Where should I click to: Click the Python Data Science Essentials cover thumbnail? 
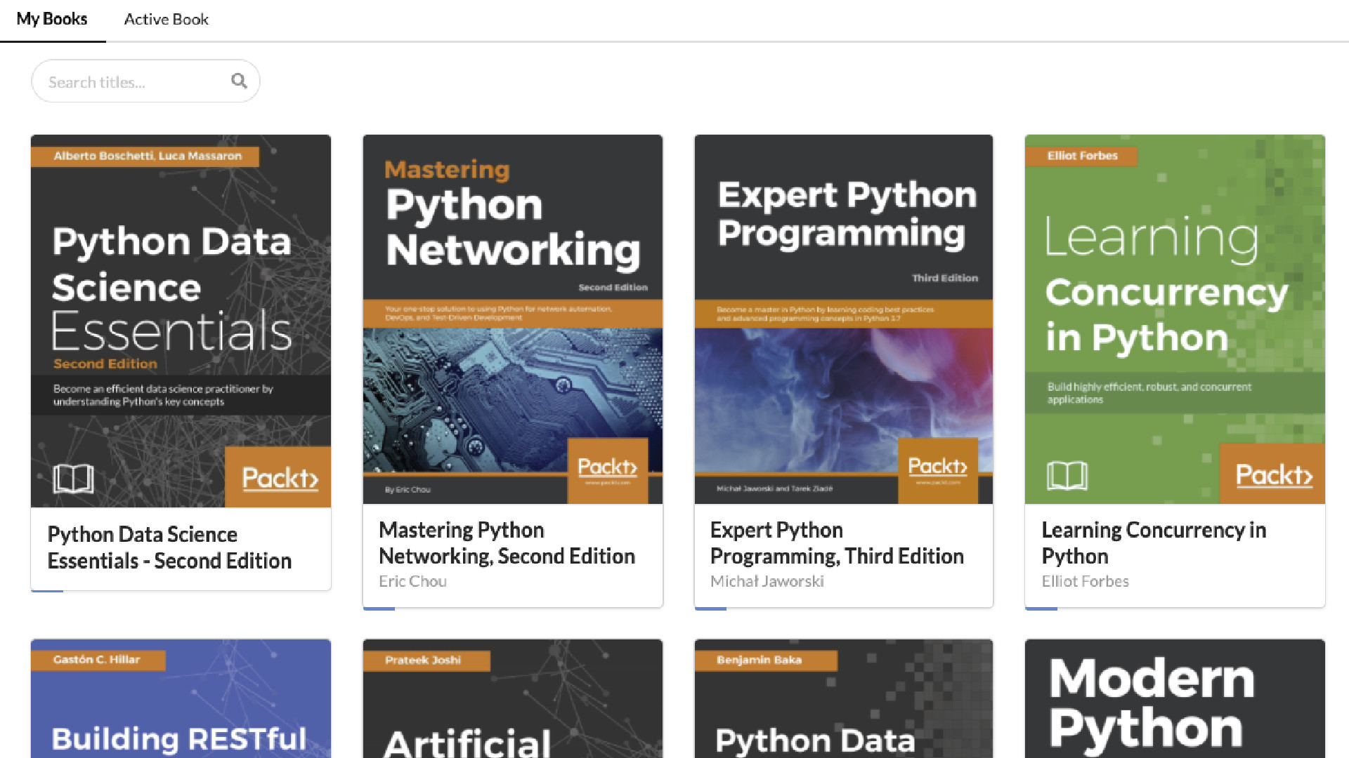pyautogui.click(x=181, y=319)
